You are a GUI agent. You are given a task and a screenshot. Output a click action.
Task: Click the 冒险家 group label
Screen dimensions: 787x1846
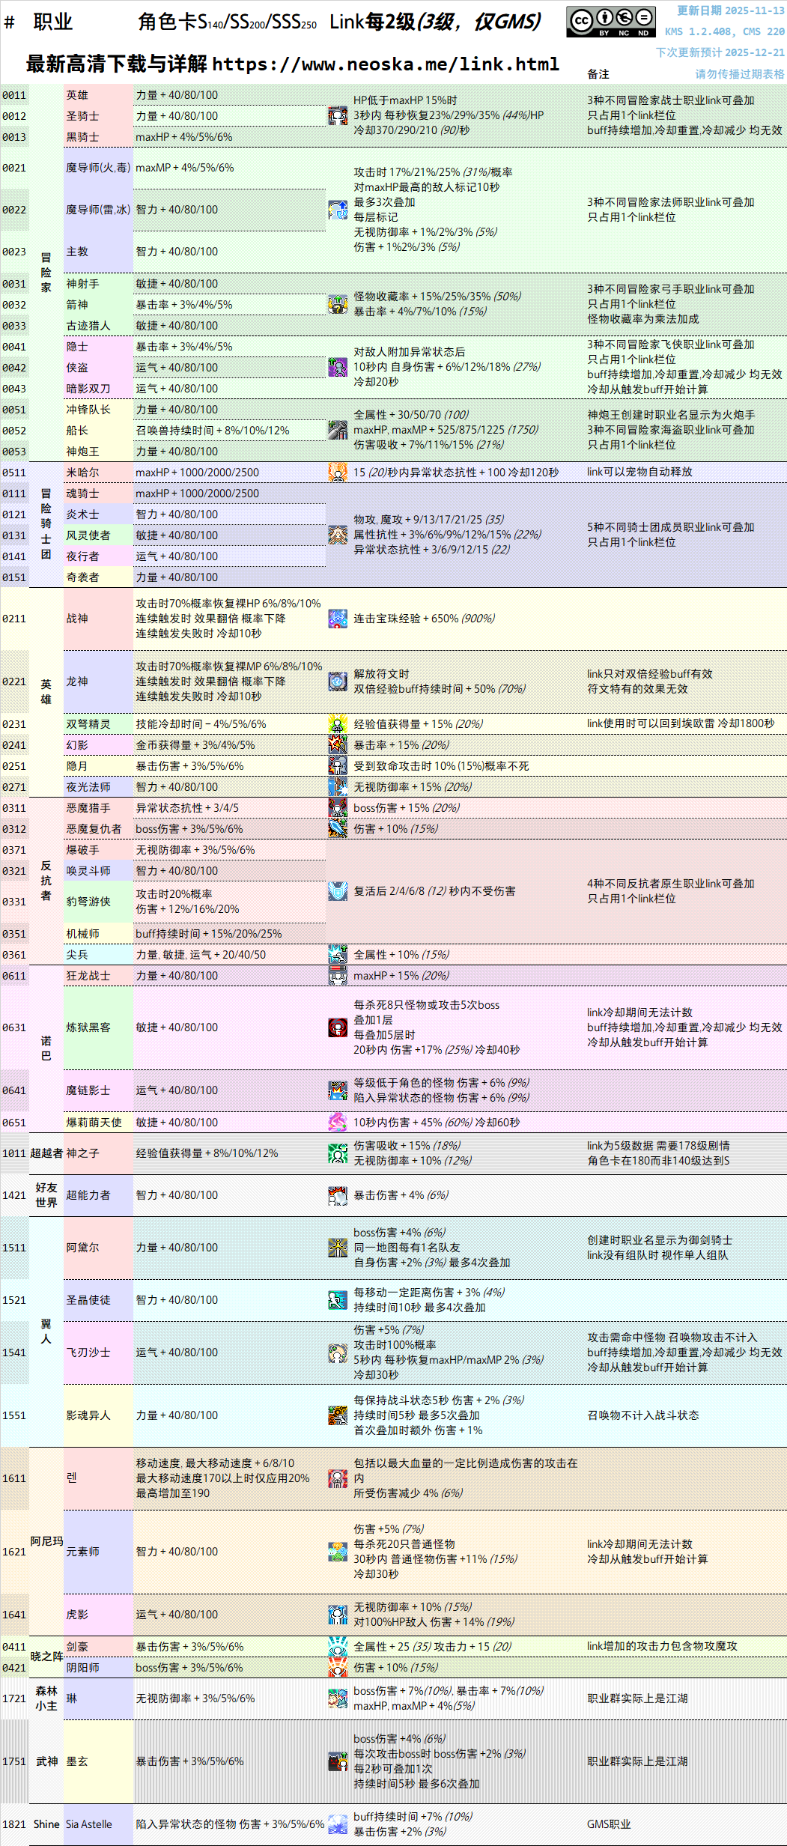click(x=46, y=273)
